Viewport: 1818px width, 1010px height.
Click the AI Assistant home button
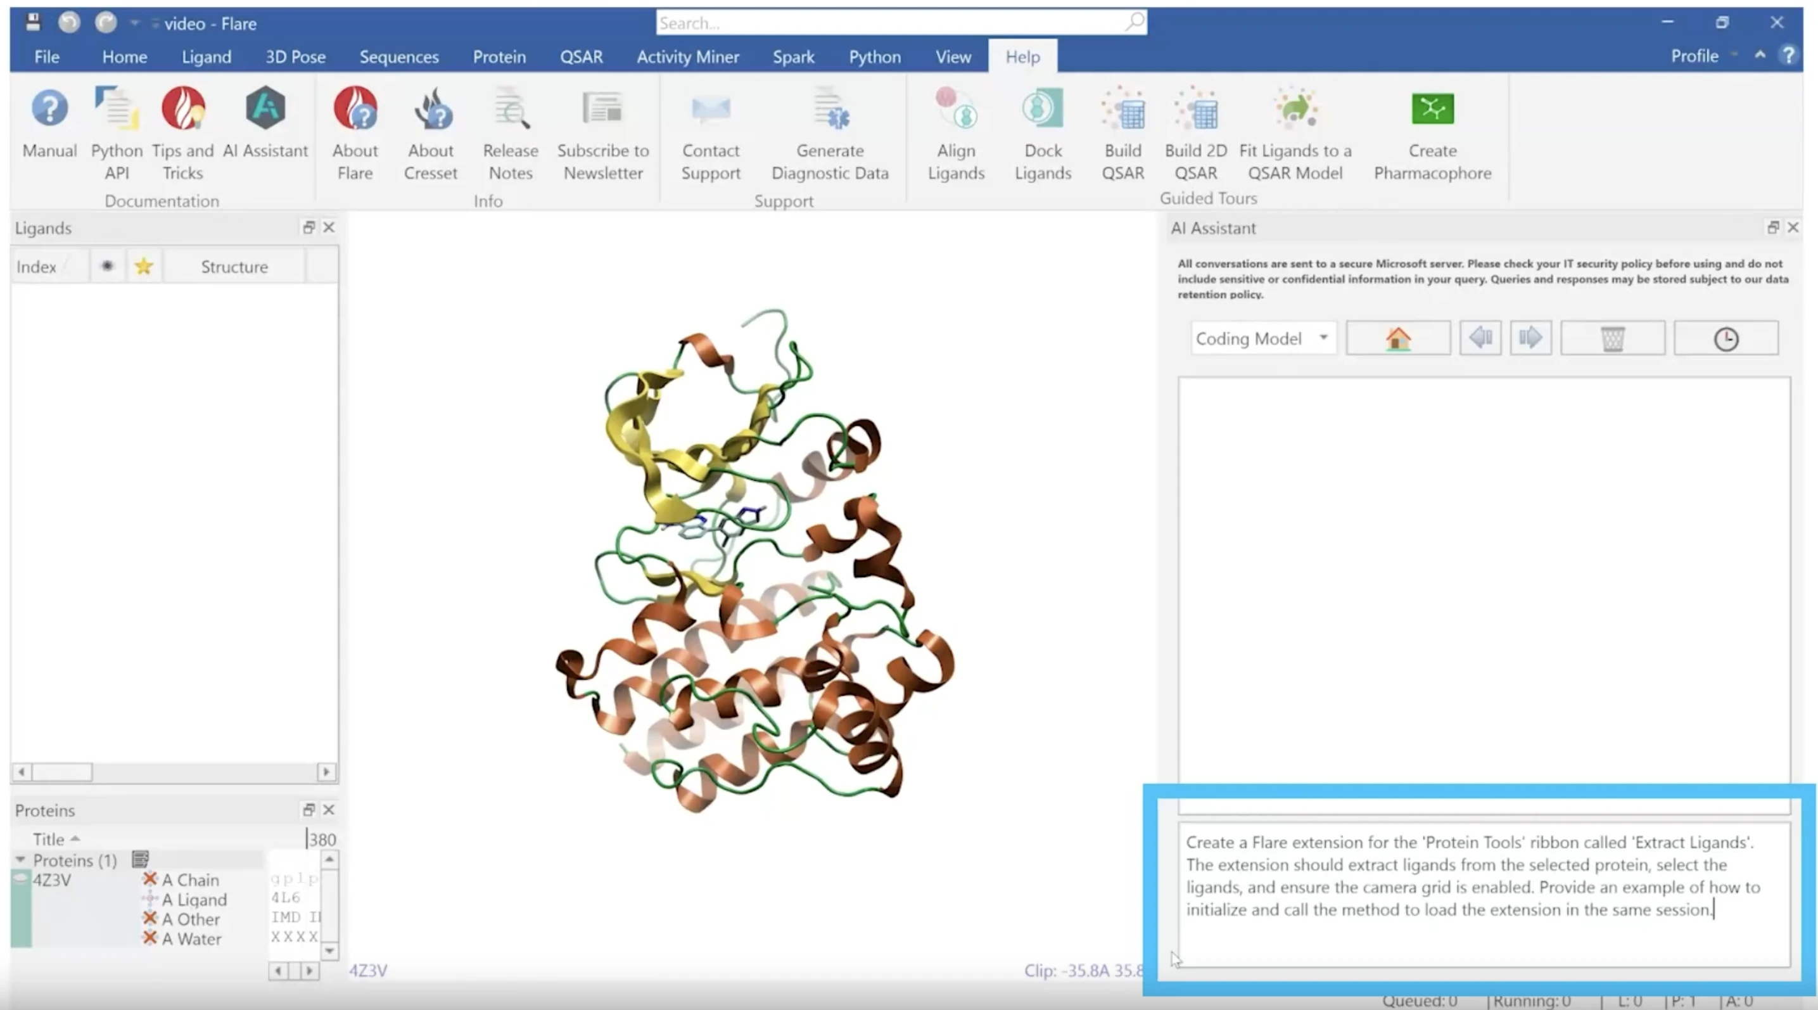point(1398,339)
